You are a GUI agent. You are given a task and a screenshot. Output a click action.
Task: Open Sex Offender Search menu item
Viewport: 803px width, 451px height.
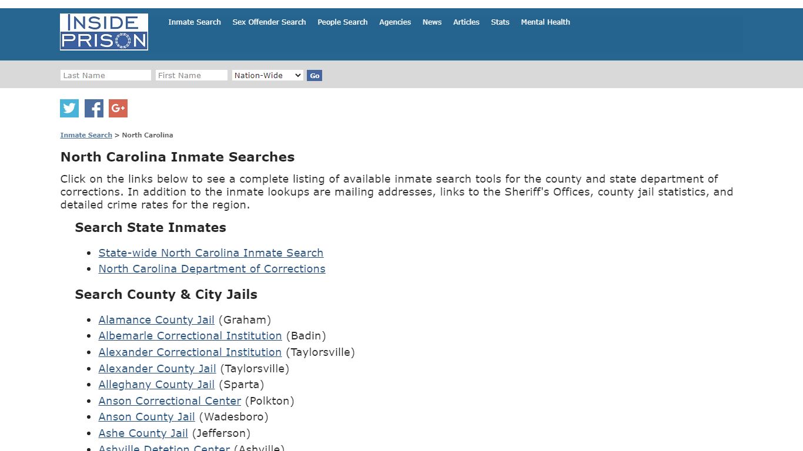[269, 22]
